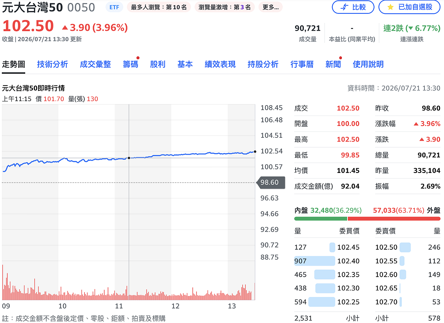
Task: Click the ask subtotal 578
Action: (434, 318)
